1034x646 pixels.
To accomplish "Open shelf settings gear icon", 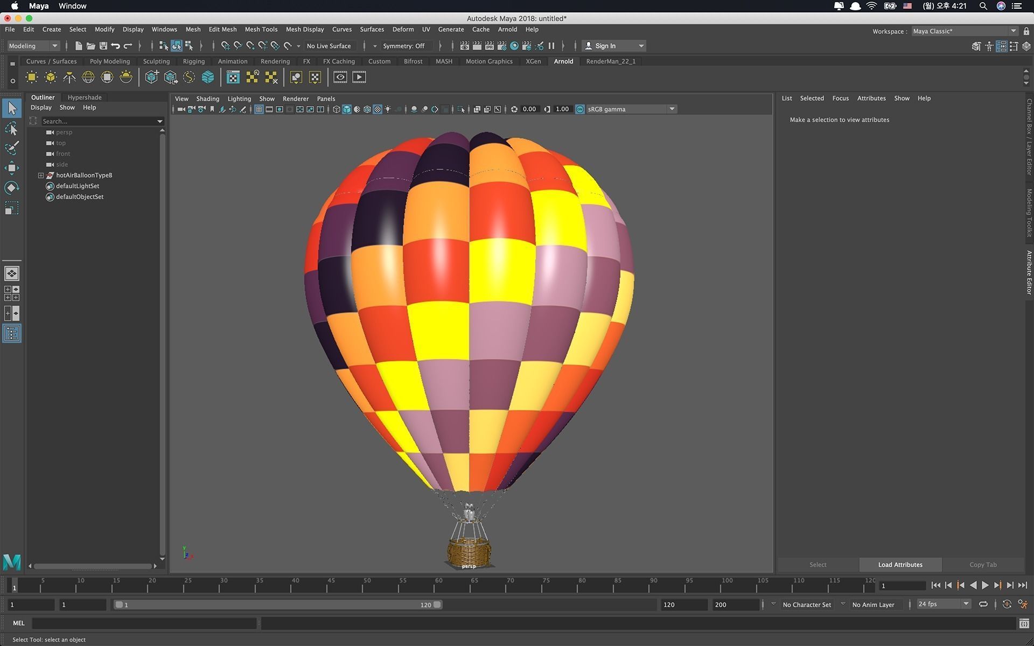I will pyautogui.click(x=12, y=81).
